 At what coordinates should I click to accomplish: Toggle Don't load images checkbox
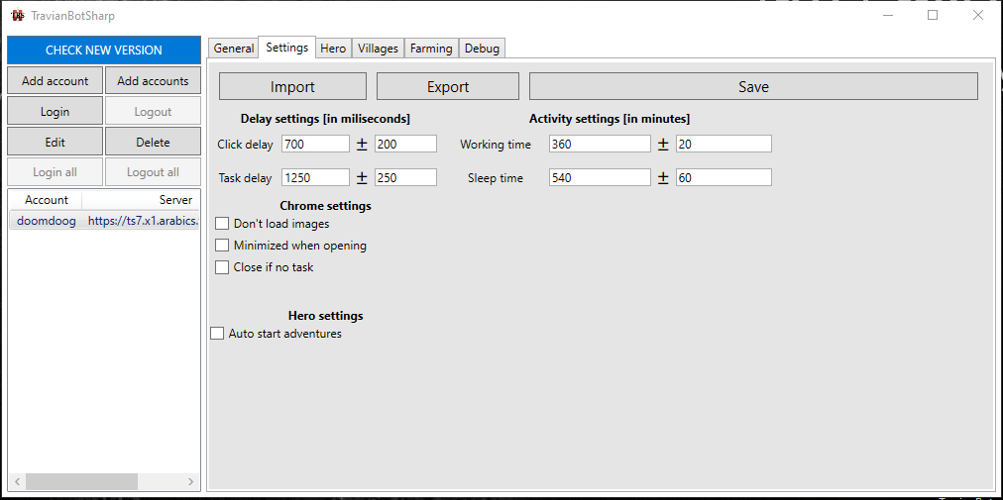[222, 223]
